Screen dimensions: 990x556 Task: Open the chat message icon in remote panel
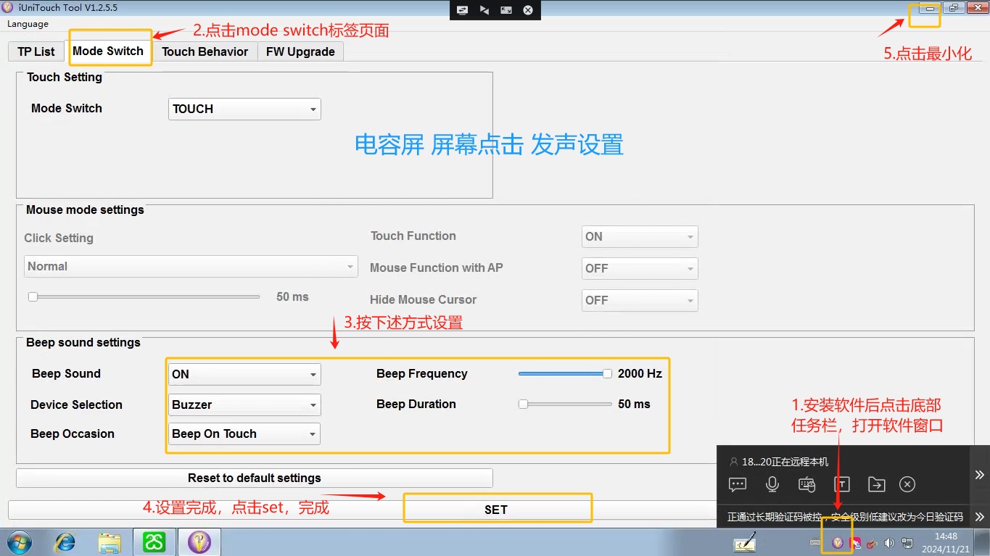pyautogui.click(x=738, y=484)
